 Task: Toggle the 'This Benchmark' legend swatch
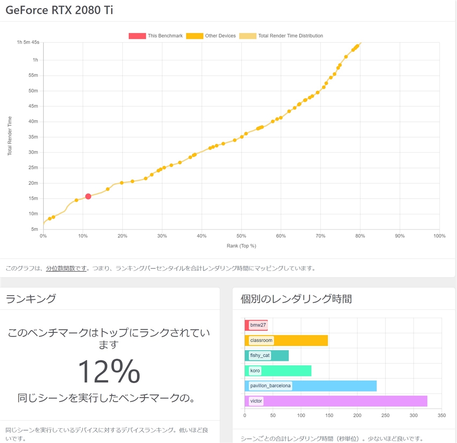pyautogui.click(x=137, y=36)
